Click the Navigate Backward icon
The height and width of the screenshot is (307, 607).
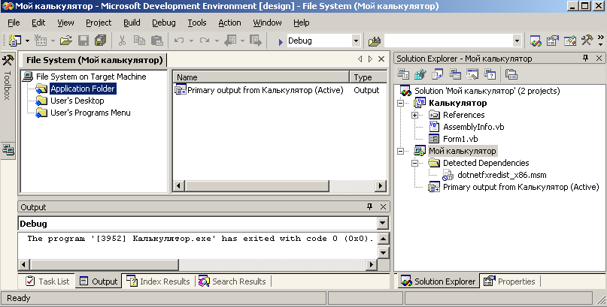coord(230,41)
